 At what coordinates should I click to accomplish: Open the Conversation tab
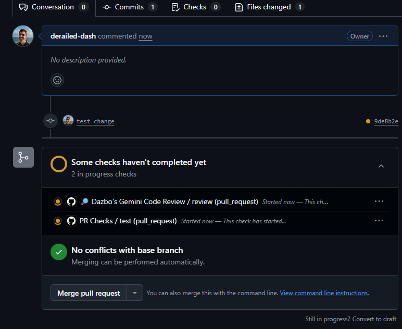point(54,7)
